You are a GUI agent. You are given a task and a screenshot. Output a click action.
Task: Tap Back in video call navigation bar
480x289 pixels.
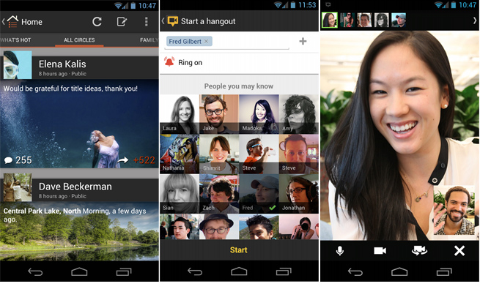(355, 271)
